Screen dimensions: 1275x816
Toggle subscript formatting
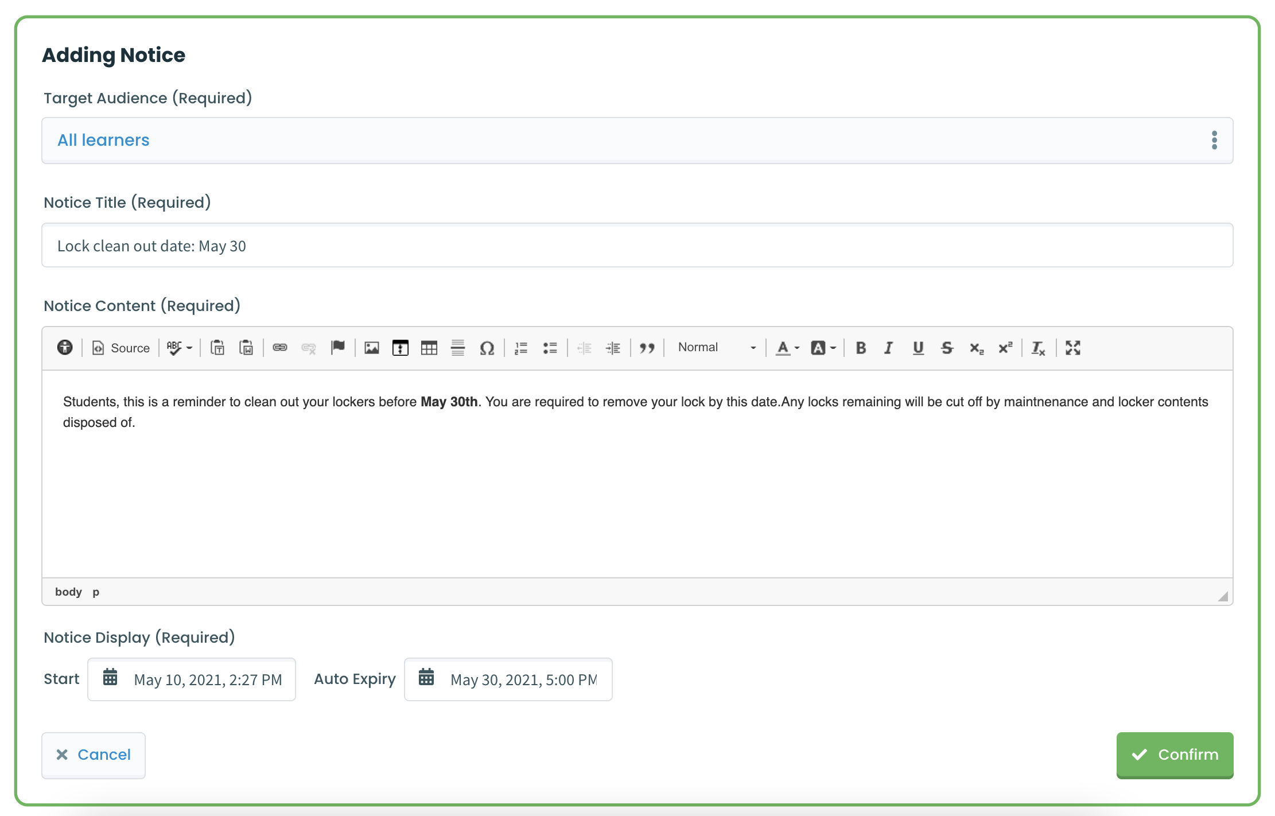[x=977, y=348]
